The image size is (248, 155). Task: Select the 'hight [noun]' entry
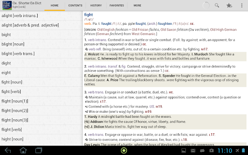41,139
